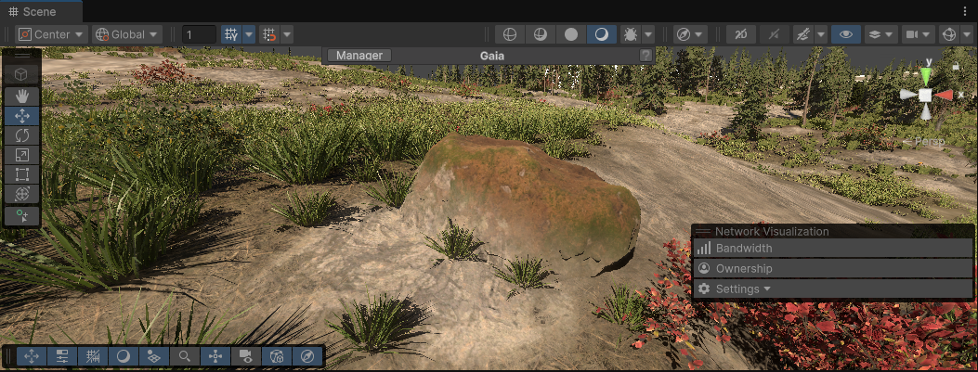
Task: Click the Gaia help question mark icon
Action: (x=645, y=56)
